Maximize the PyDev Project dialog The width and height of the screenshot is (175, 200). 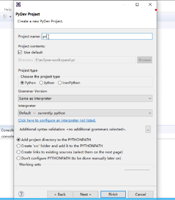(137, 5)
